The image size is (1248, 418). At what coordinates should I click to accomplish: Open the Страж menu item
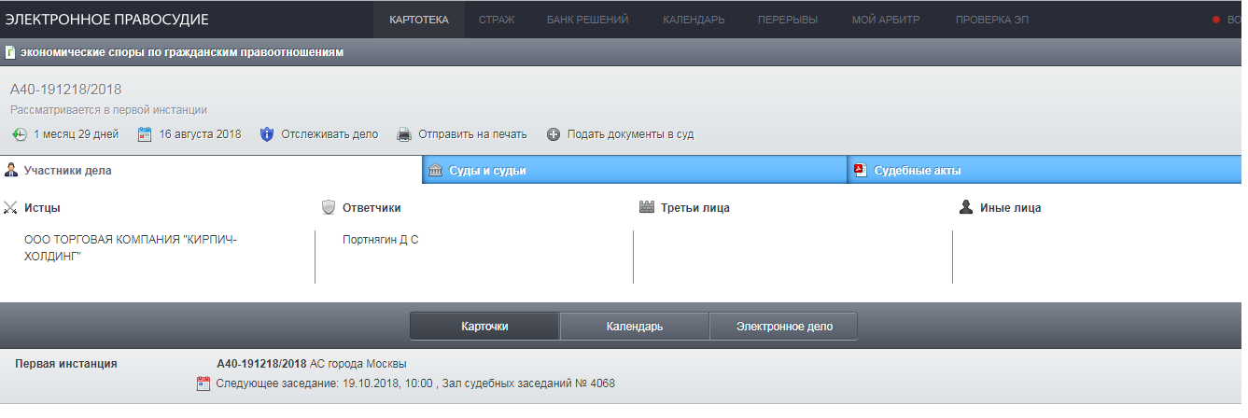[x=497, y=20]
